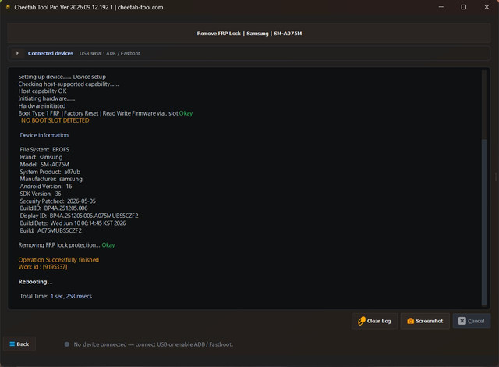Click the 'Rebooting ...' line

click(35, 282)
